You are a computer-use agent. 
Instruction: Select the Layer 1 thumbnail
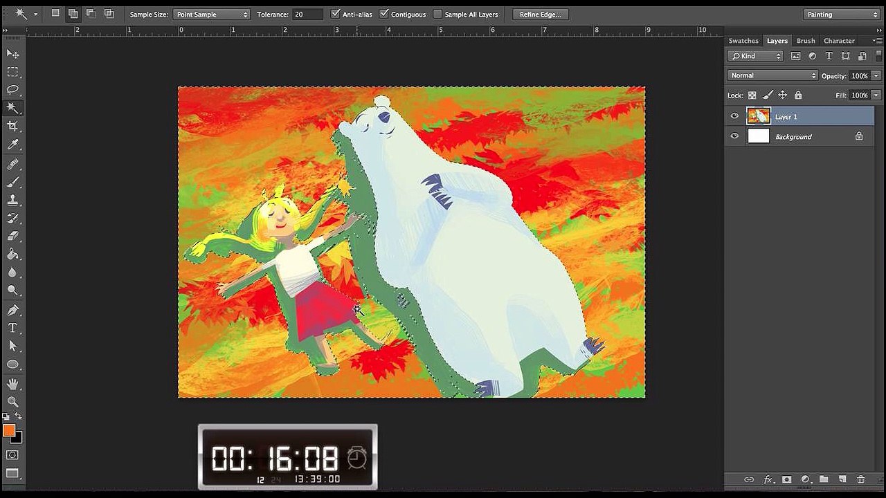click(759, 116)
